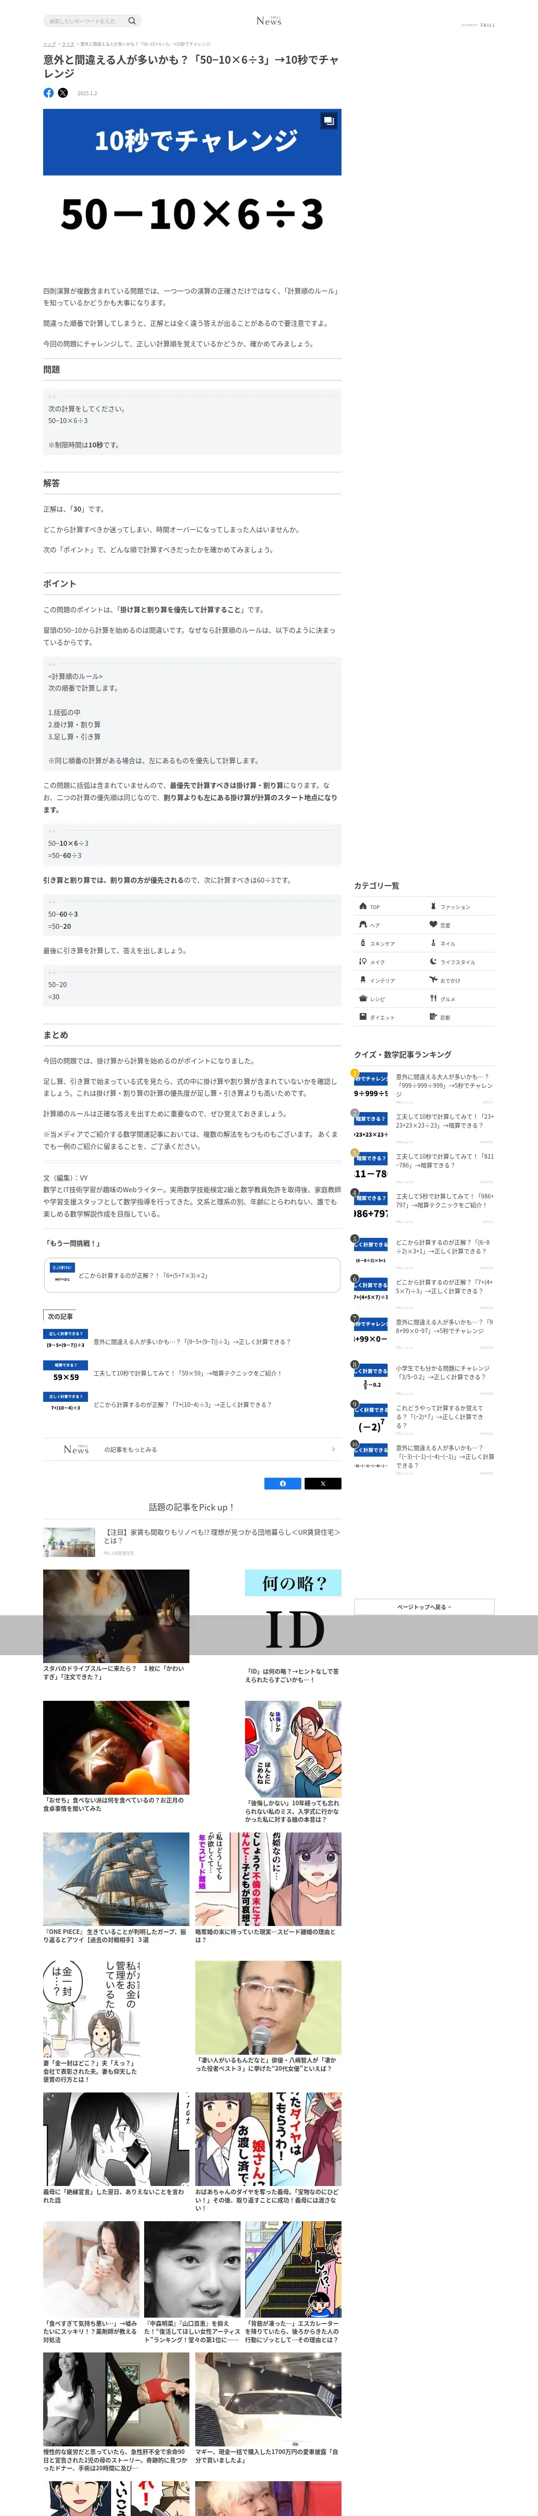Open the クイズ breadcrumb link
The width and height of the screenshot is (538, 2516).
tap(68, 44)
